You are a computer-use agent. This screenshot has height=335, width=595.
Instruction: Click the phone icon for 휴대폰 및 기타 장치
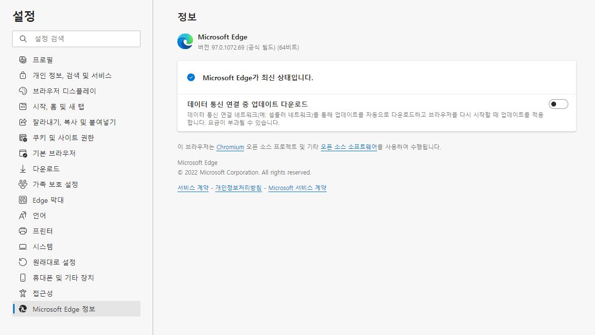22,278
